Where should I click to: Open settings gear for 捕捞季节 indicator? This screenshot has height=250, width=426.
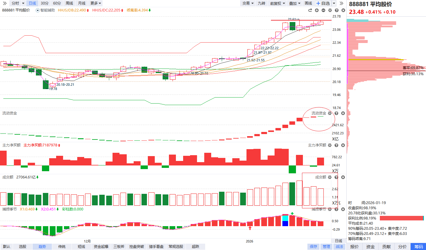click(330, 209)
